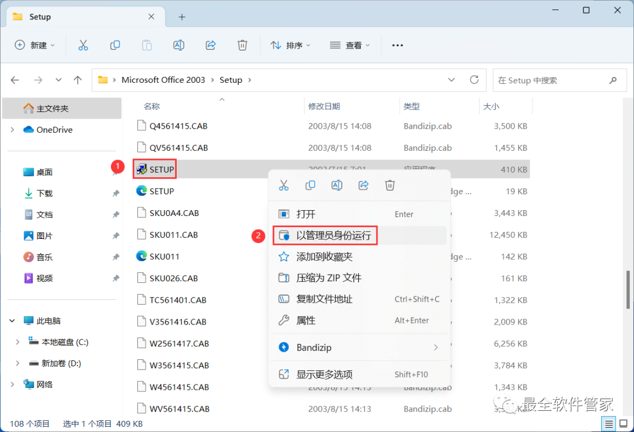
Task: Select 主文件夹 in the sidebar
Action: (62, 109)
